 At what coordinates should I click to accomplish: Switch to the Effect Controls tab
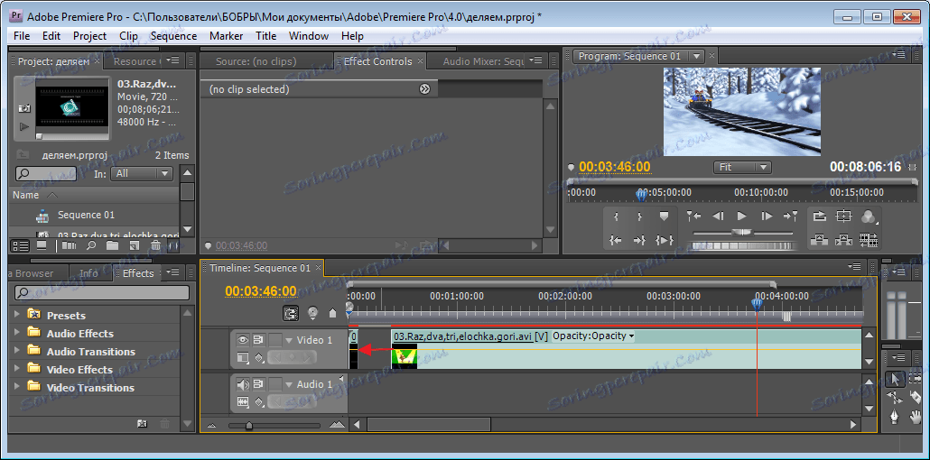(x=377, y=61)
